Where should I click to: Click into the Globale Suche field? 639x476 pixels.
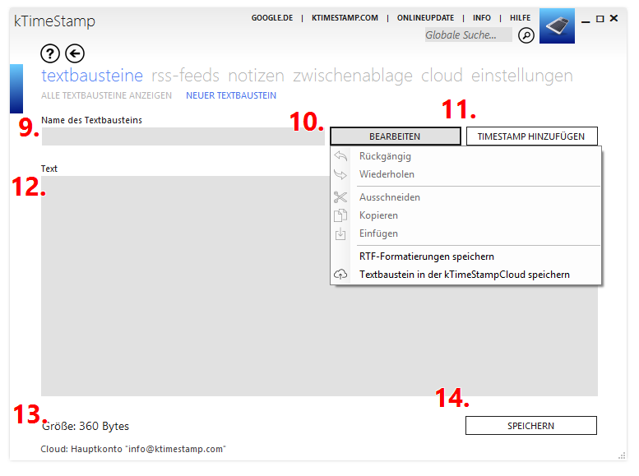468,35
